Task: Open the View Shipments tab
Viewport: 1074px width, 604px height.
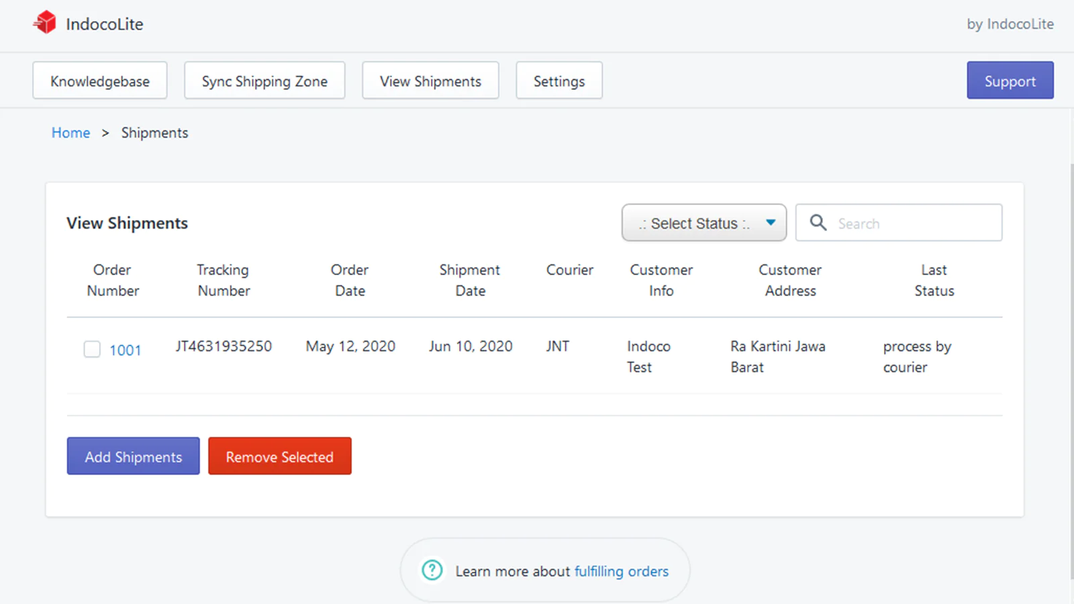Action: (x=430, y=81)
